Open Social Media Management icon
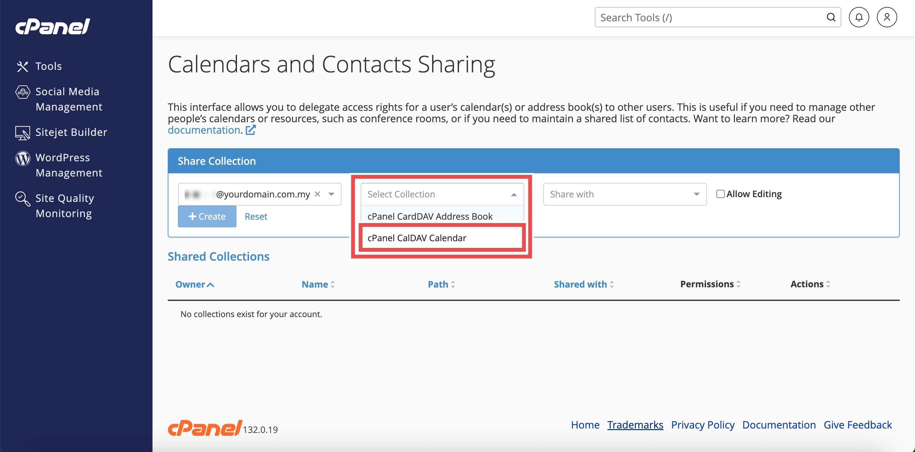Viewport: 915px width, 452px height. [22, 92]
